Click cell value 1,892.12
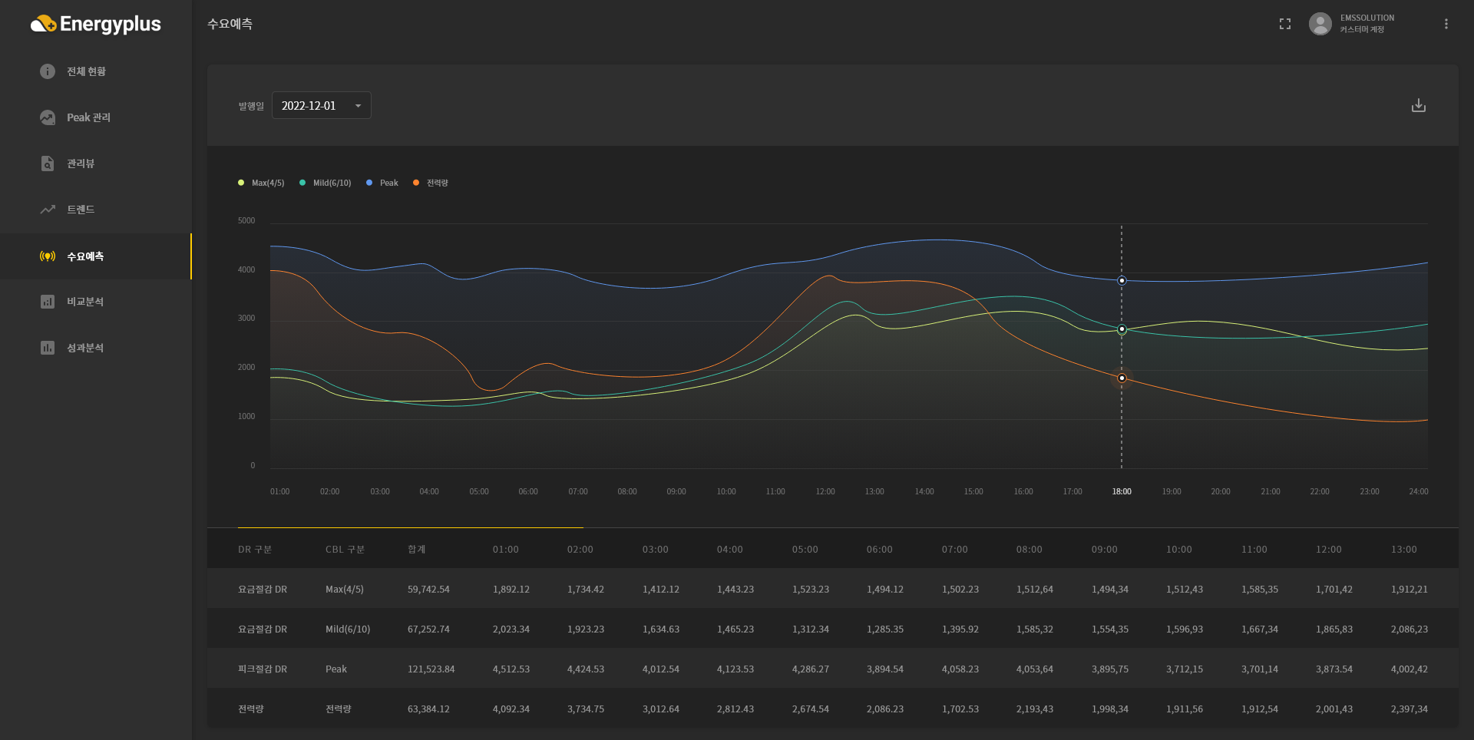This screenshot has width=1474, height=740. point(511,590)
